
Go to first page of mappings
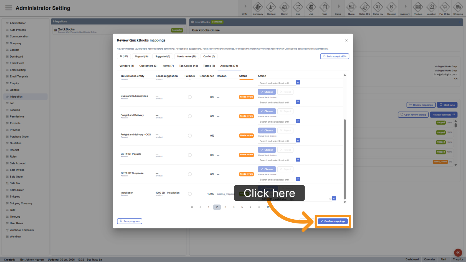point(192,207)
